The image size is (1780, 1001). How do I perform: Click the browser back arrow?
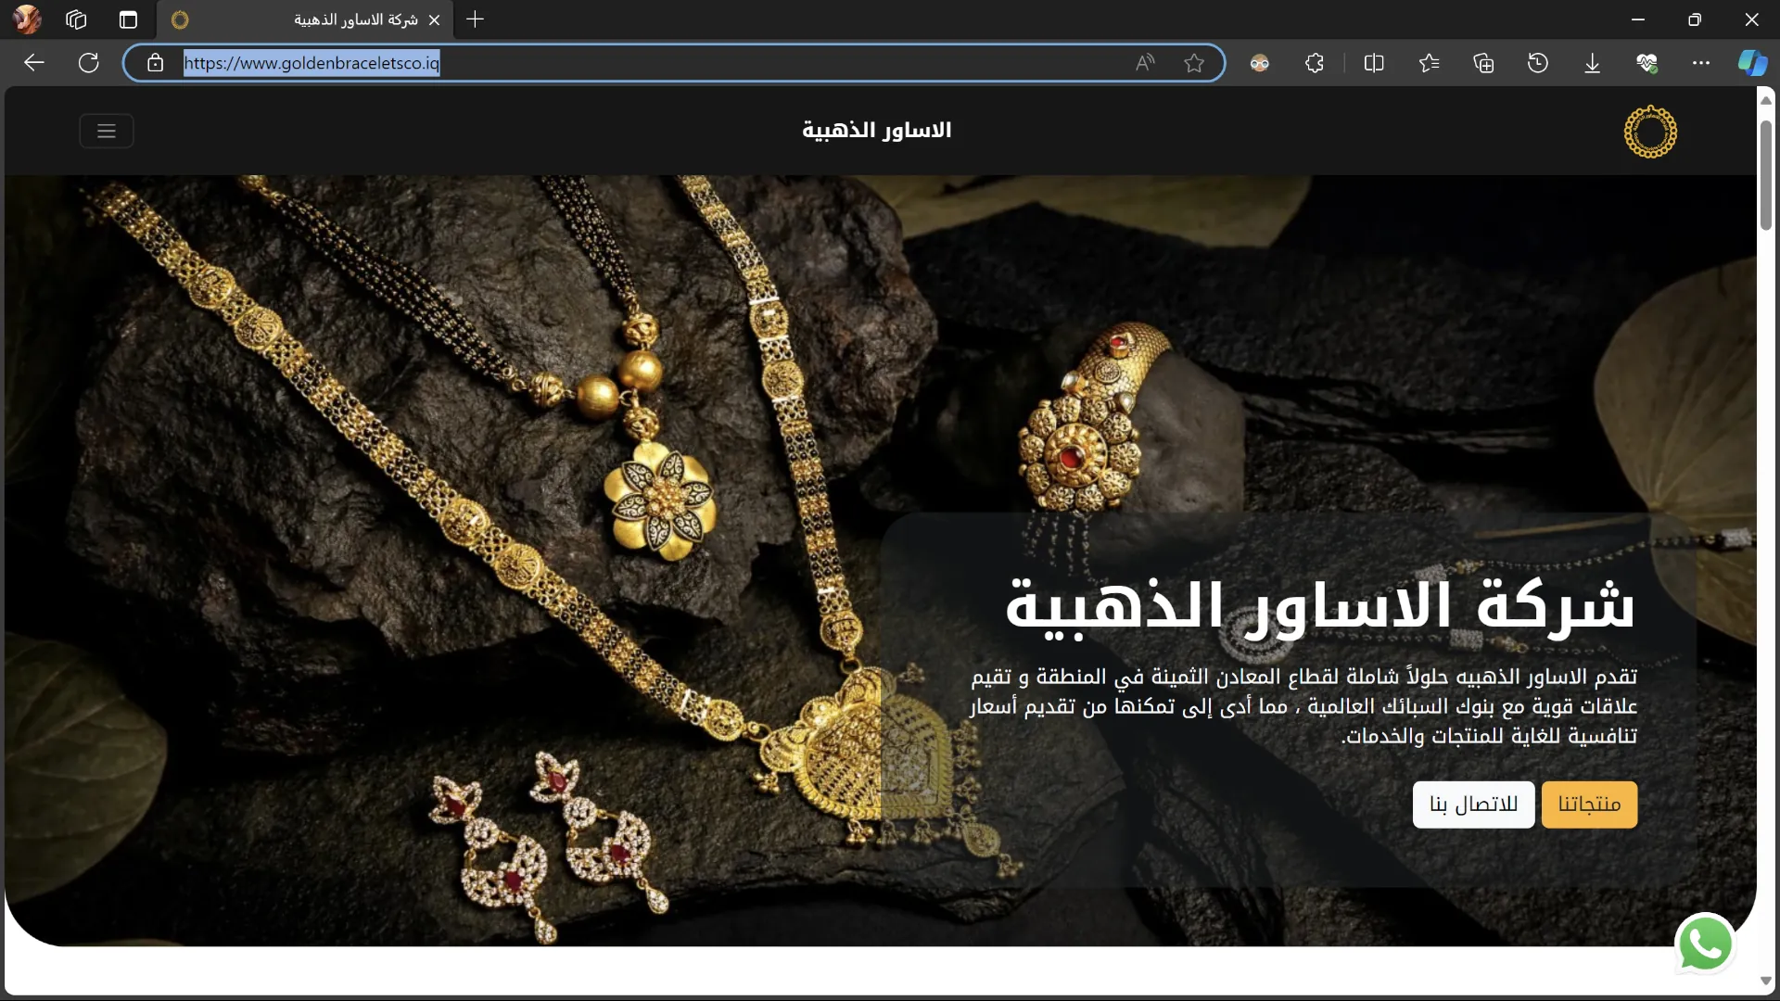[x=34, y=63]
